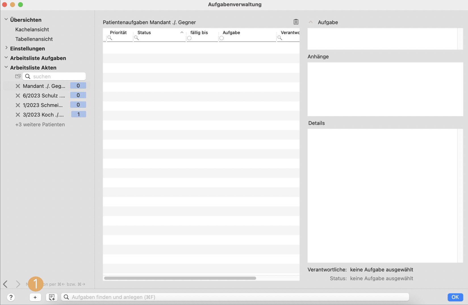468x305 pixels.
Task: Sort by fällig bis column
Action: click(199, 32)
